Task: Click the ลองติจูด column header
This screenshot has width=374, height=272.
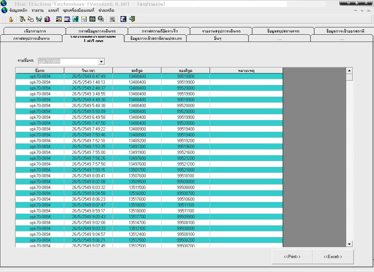Action: pyautogui.click(x=186, y=71)
